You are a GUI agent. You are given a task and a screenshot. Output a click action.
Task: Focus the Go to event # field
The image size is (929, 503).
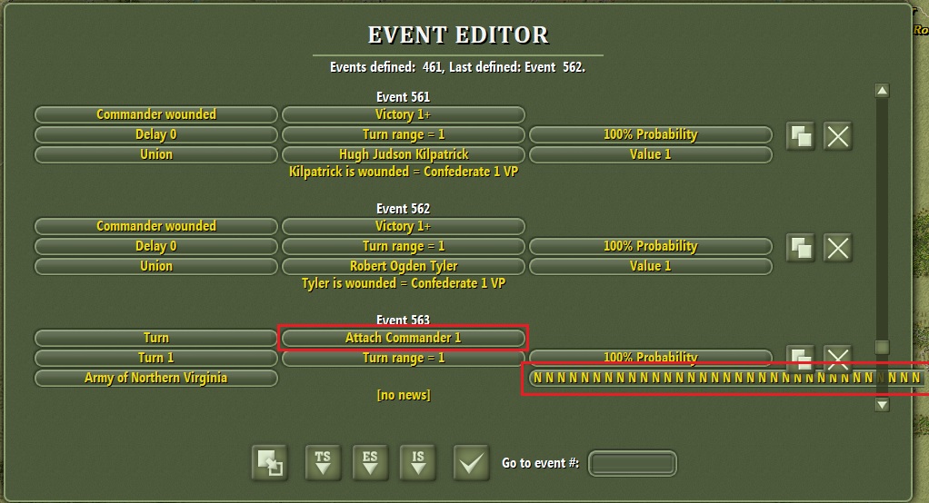pos(632,463)
